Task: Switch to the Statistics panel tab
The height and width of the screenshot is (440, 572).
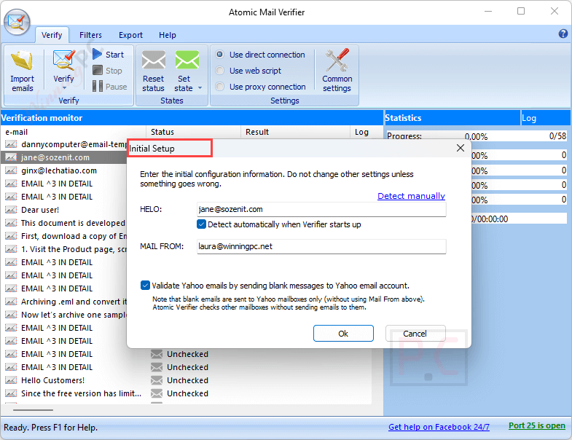Action: [x=452, y=118]
